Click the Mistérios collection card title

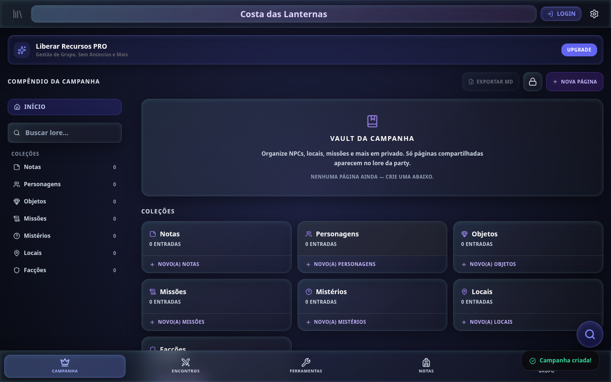[x=331, y=292]
